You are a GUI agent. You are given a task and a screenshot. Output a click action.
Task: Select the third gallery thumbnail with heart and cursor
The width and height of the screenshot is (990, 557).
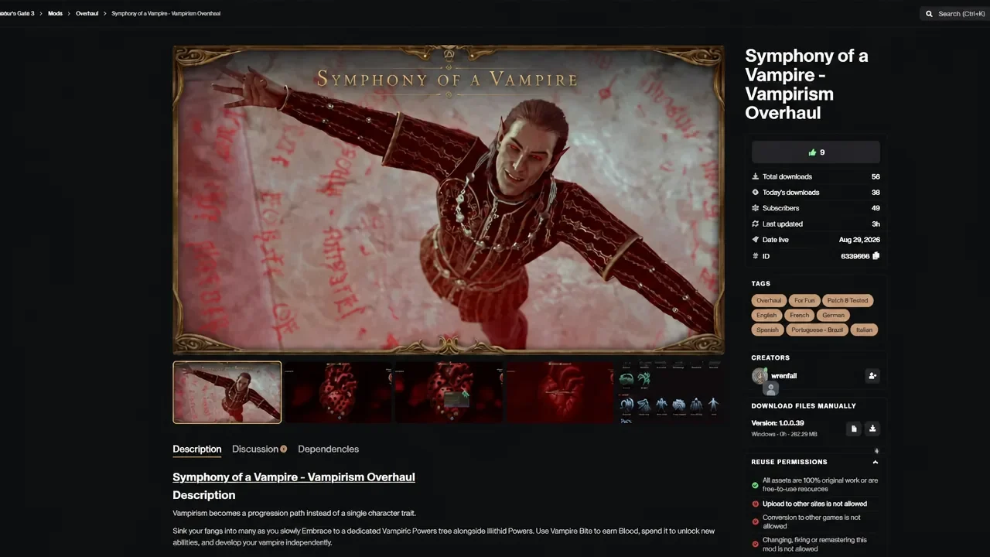(x=449, y=392)
